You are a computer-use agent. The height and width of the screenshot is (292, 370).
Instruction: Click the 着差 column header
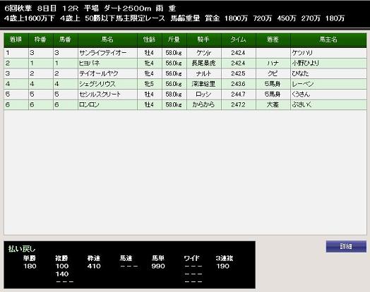[273, 39]
